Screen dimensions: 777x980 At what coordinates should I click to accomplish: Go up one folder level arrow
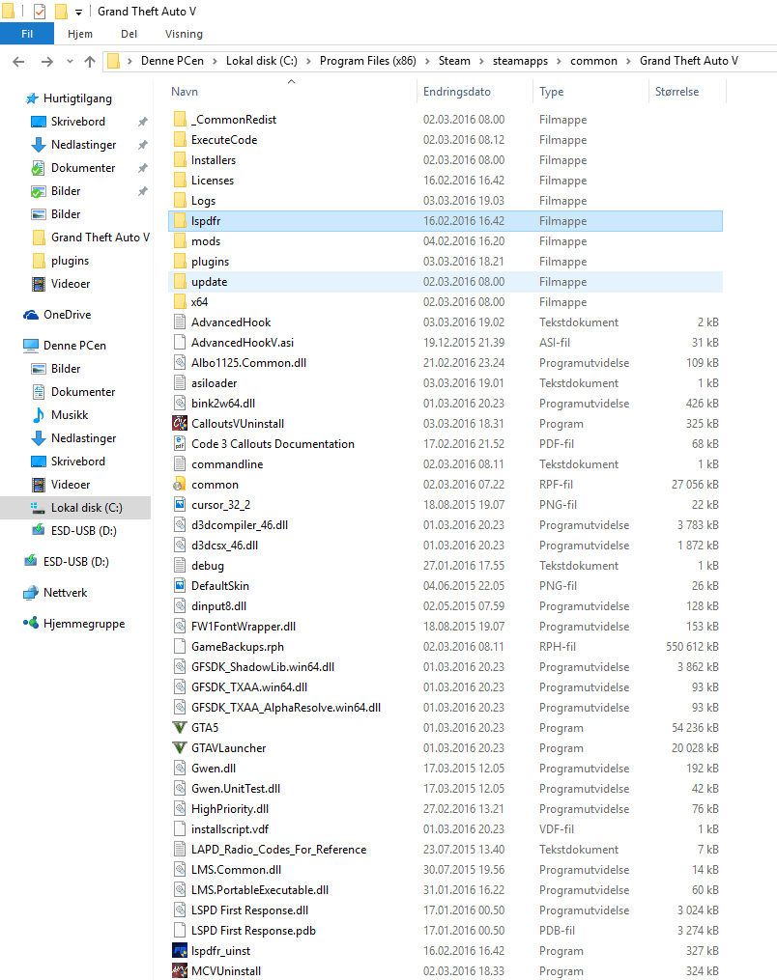[90, 61]
